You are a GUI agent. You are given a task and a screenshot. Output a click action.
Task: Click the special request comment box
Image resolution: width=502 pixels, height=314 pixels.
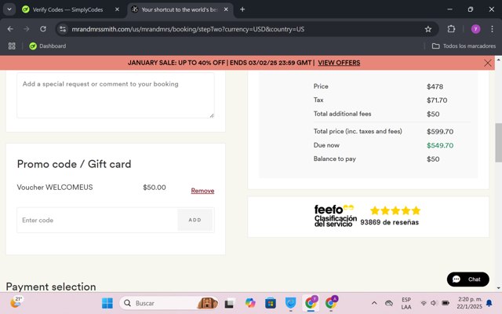click(115, 96)
